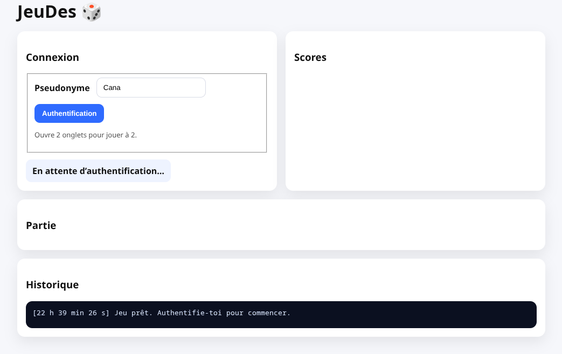Click the dice icon next to JeuDes title
Viewport: 562px width, 354px height.
91,12
